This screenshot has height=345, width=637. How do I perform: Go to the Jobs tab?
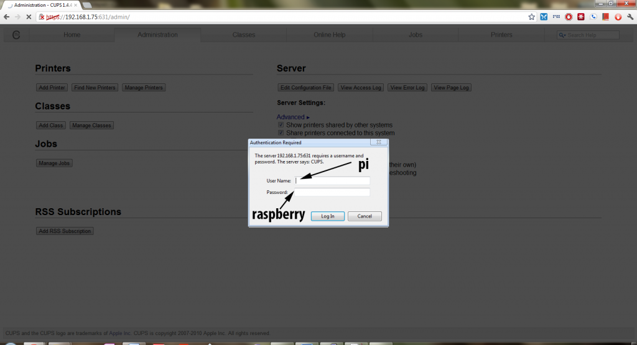[x=416, y=35]
